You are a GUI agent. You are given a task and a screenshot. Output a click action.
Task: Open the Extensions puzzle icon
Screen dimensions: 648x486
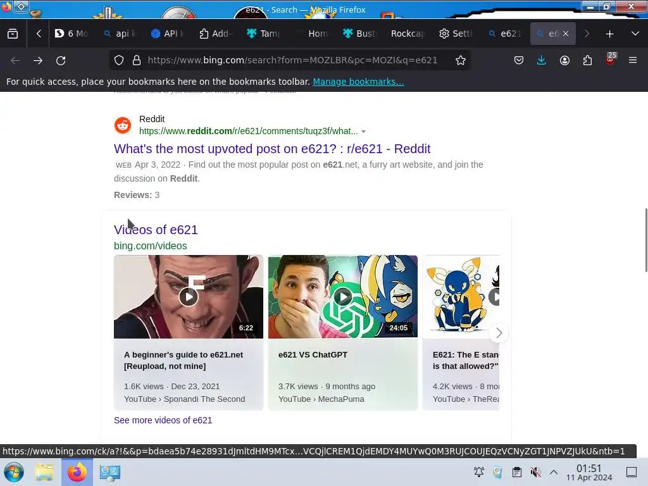click(x=587, y=60)
